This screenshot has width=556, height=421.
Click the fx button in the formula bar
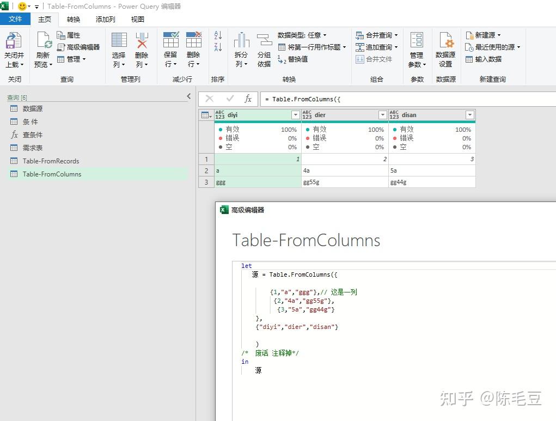click(248, 99)
